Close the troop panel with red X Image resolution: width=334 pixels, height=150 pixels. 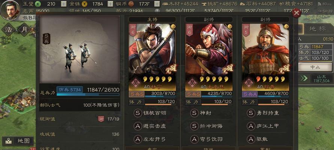coord(296,13)
